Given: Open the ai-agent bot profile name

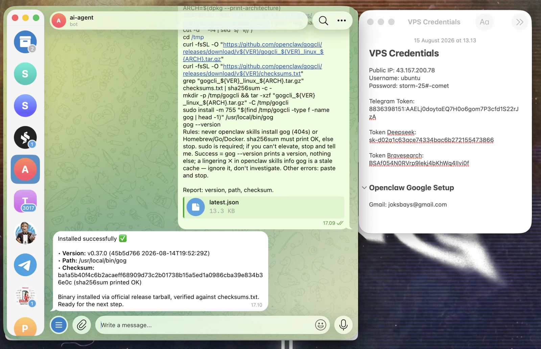Looking at the screenshot, I should pyautogui.click(x=81, y=18).
